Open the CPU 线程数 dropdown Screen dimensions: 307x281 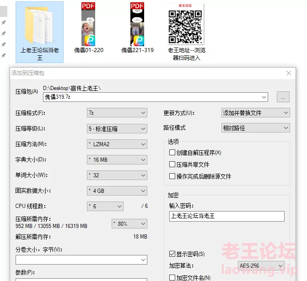click(x=105, y=207)
